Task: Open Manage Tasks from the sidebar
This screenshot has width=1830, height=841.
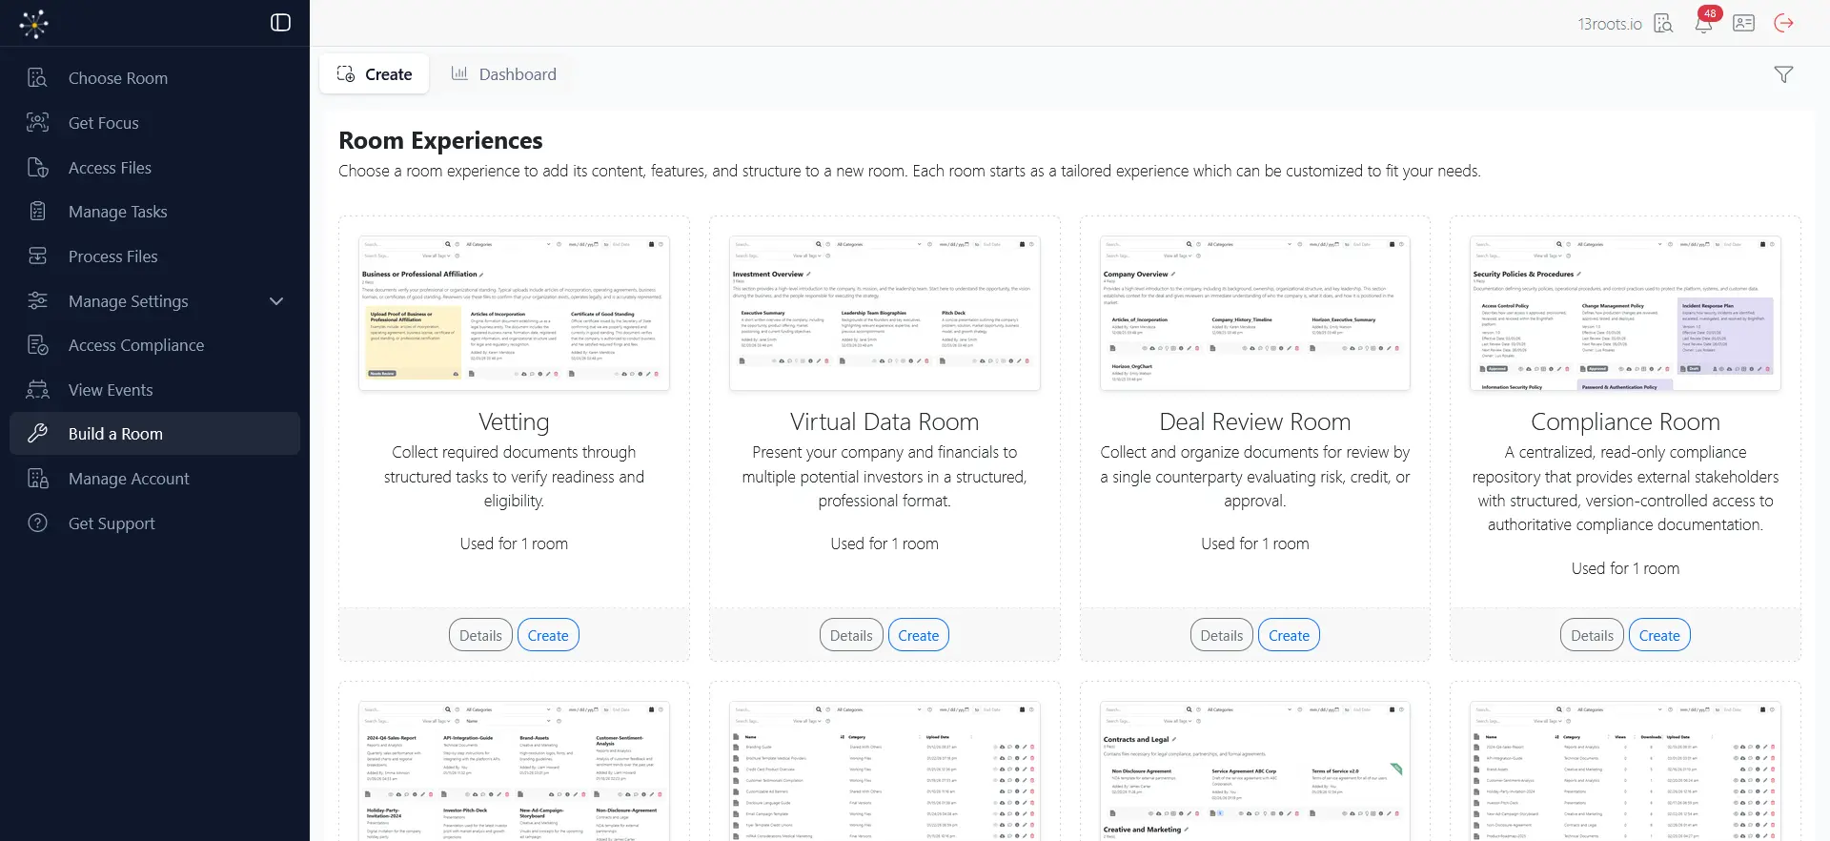Action: [154, 212]
